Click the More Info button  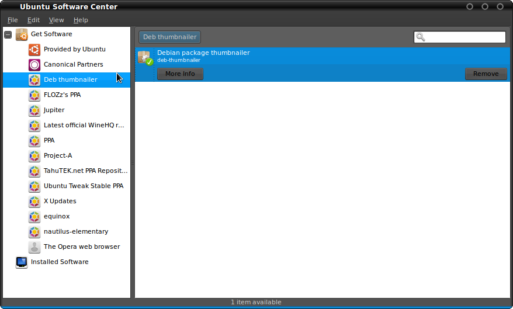click(x=180, y=74)
